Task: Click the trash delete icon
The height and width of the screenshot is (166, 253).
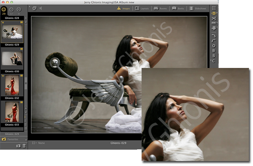Action: coord(24,146)
